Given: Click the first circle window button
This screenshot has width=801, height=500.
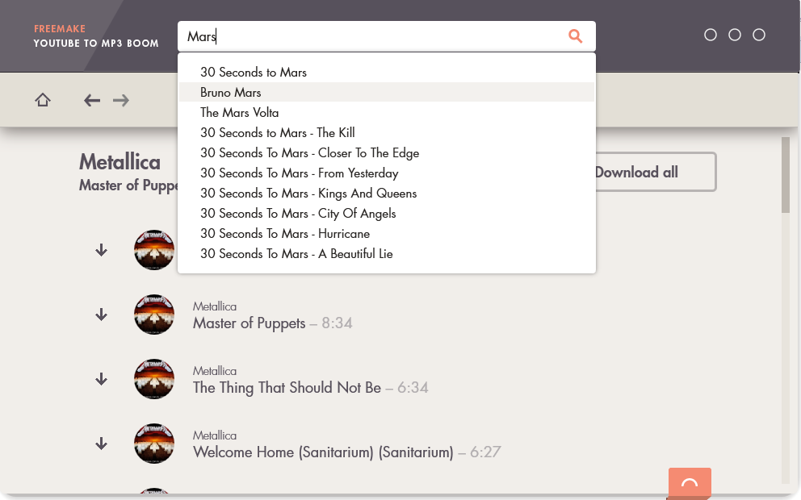Looking at the screenshot, I should tap(711, 35).
